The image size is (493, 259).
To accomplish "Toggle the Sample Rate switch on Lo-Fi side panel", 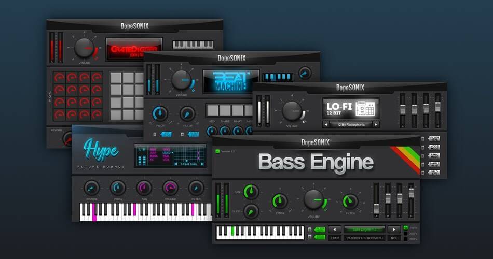I will 434,164.
